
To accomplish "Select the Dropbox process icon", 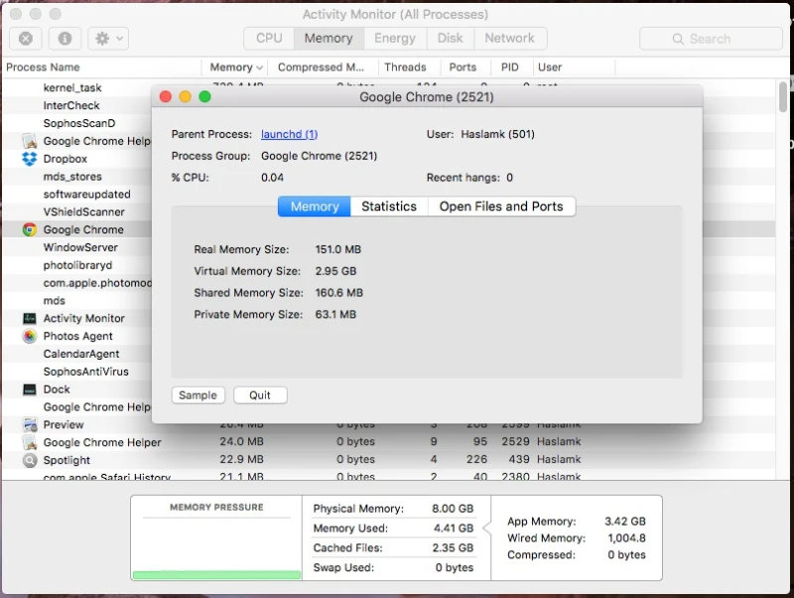I will 30,159.
